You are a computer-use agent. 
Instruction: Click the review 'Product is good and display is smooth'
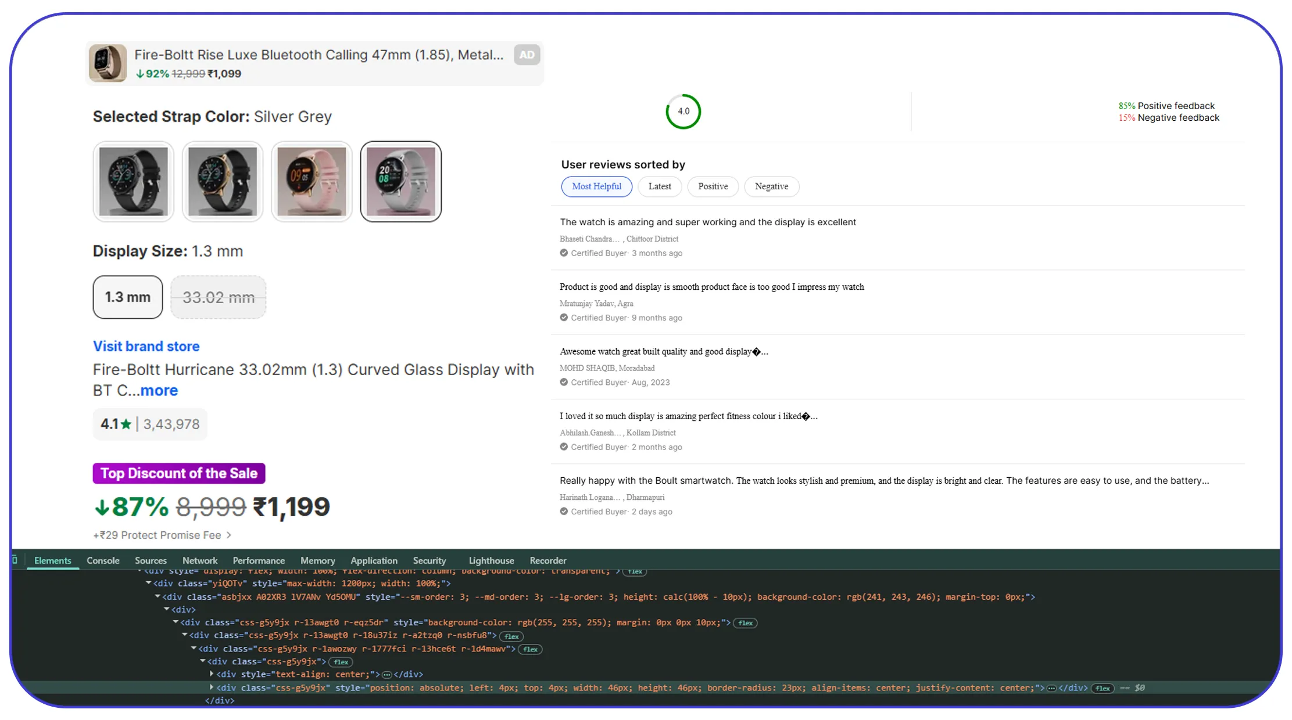[712, 287]
